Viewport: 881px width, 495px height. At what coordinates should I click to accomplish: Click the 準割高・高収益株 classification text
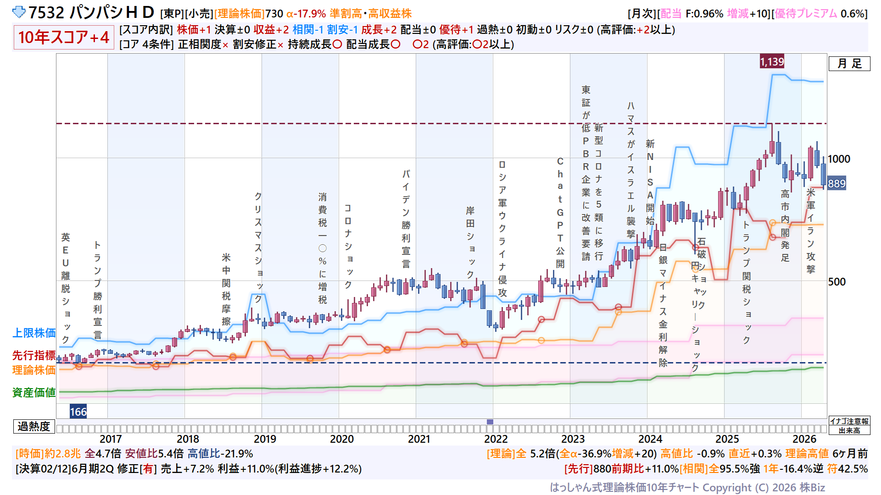[371, 14]
